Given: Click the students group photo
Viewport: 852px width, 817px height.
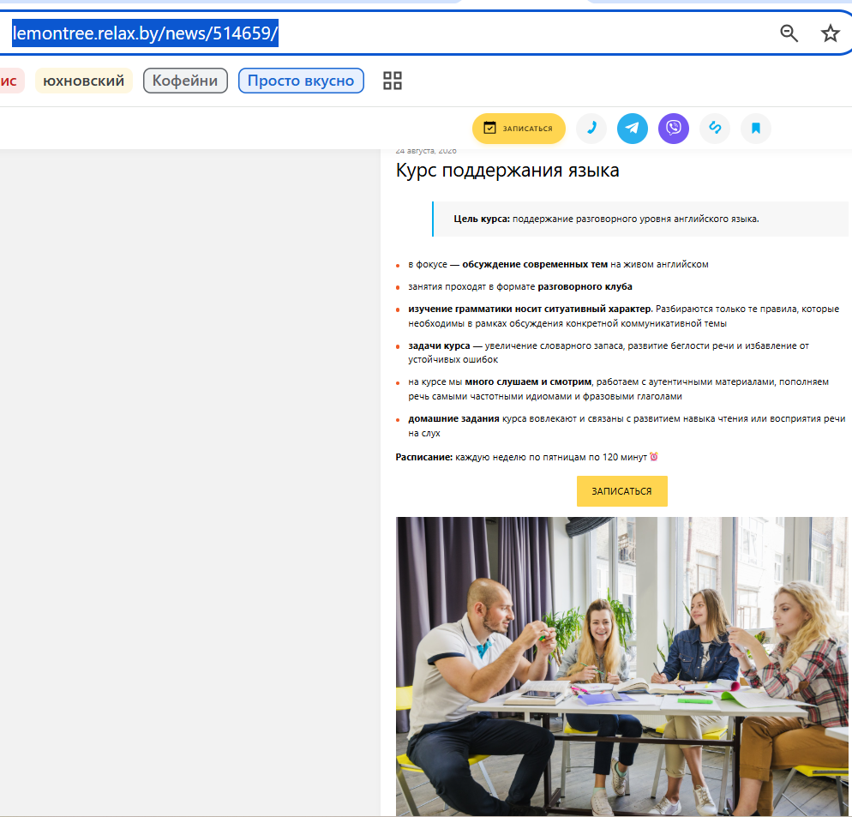Looking at the screenshot, I should 621,666.
